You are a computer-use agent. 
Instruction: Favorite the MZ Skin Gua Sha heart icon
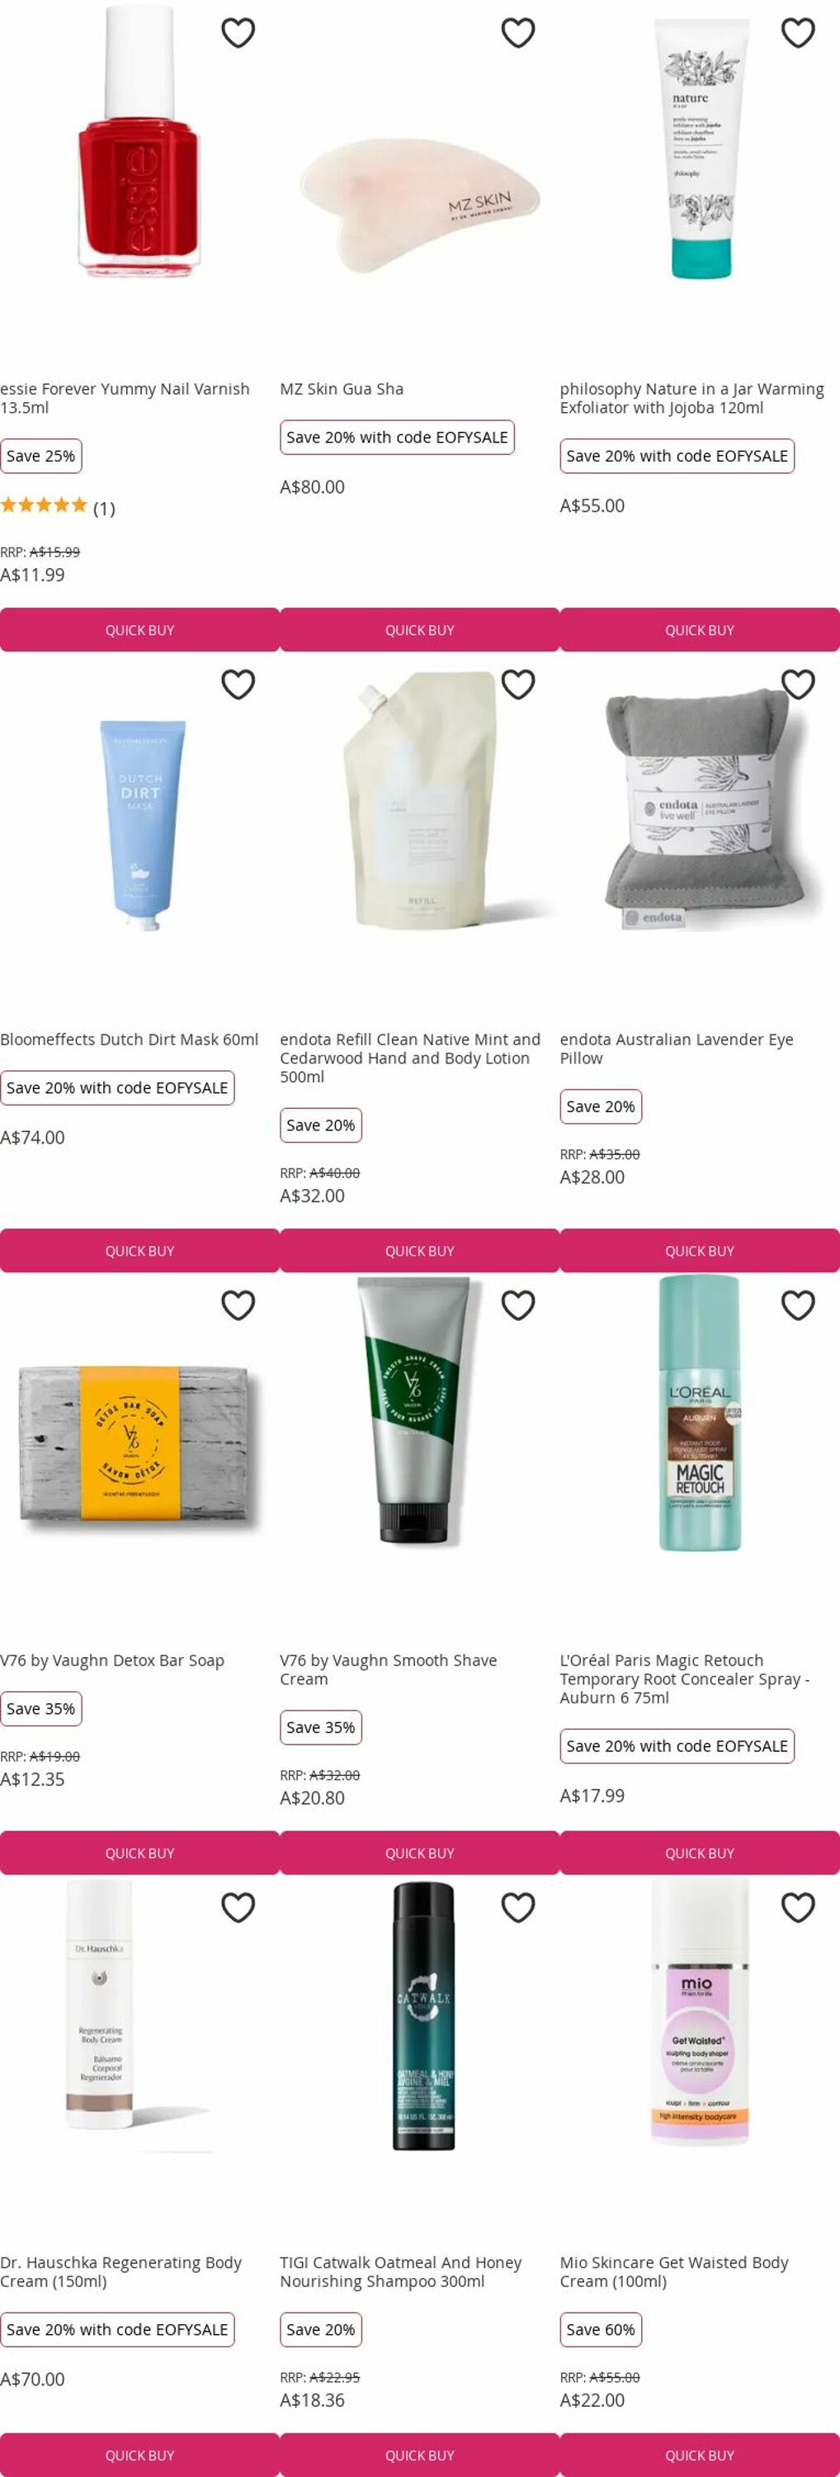point(518,33)
